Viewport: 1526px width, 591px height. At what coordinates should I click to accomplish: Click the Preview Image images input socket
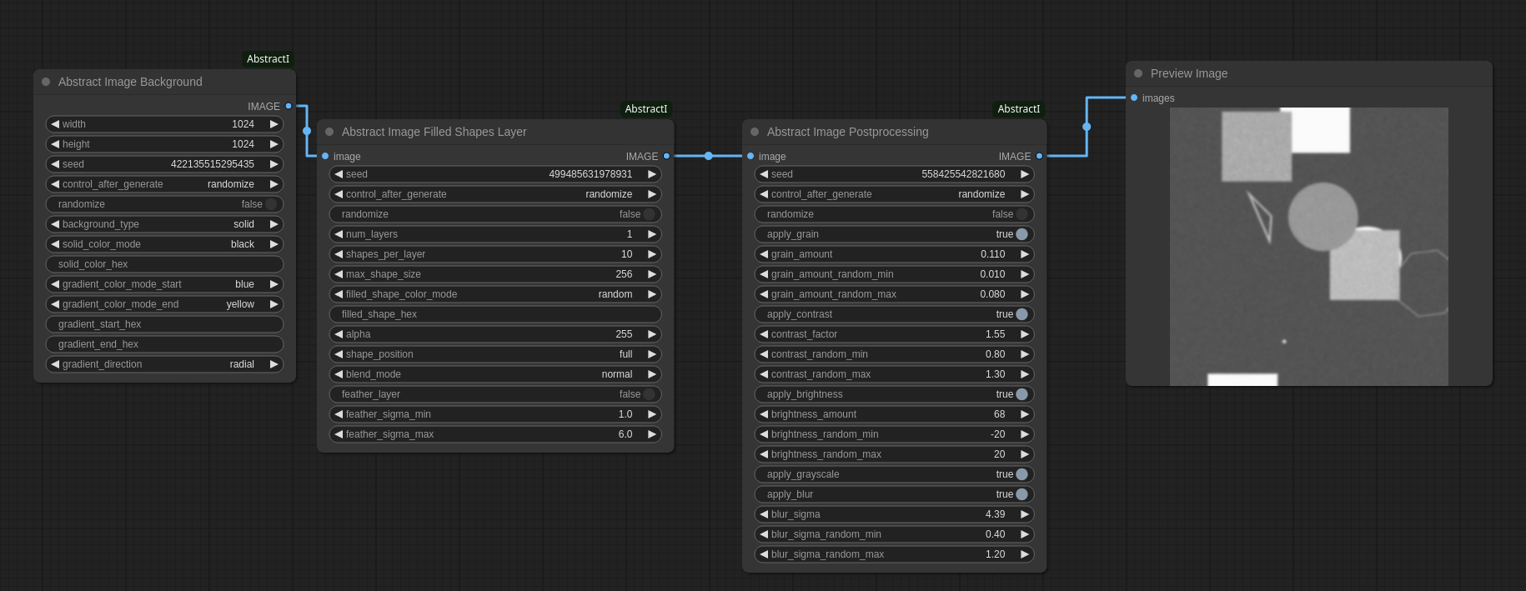click(1134, 98)
